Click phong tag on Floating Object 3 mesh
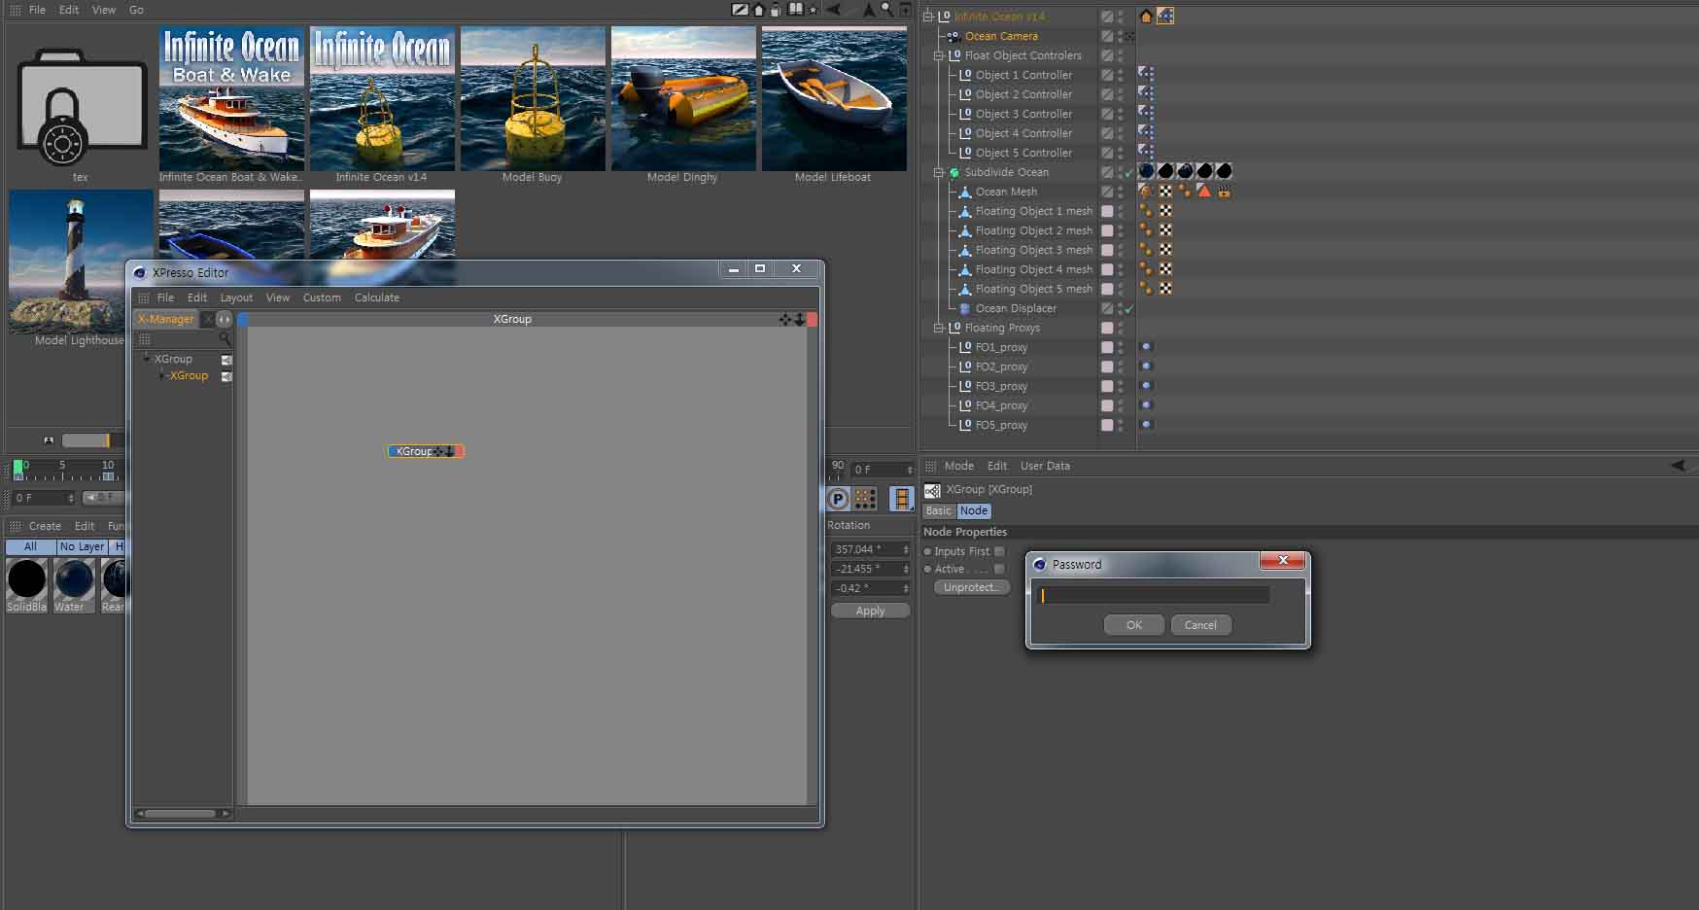The image size is (1699, 910). 1146,249
